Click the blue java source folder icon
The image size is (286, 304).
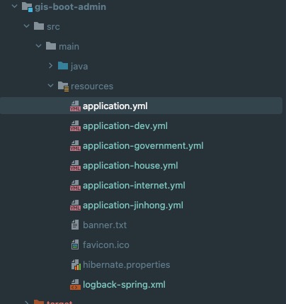click(x=63, y=66)
